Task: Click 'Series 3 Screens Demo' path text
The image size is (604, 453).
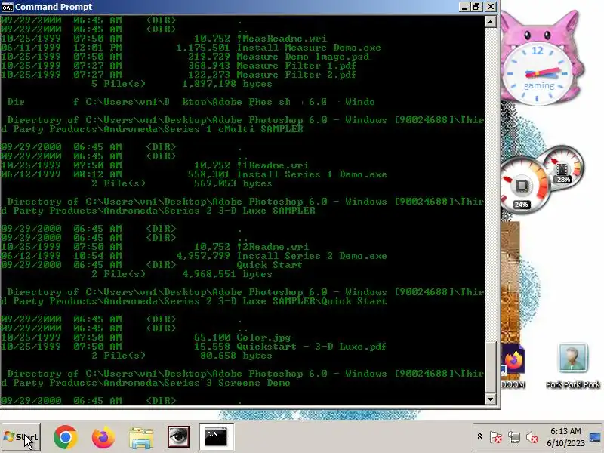Action: [227, 383]
